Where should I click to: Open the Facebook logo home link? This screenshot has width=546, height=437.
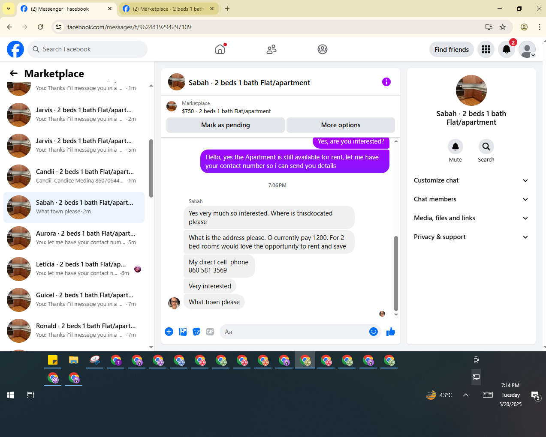15,49
